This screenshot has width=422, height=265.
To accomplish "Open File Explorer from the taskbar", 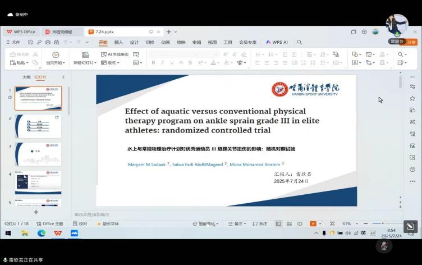I will [x=25, y=233].
